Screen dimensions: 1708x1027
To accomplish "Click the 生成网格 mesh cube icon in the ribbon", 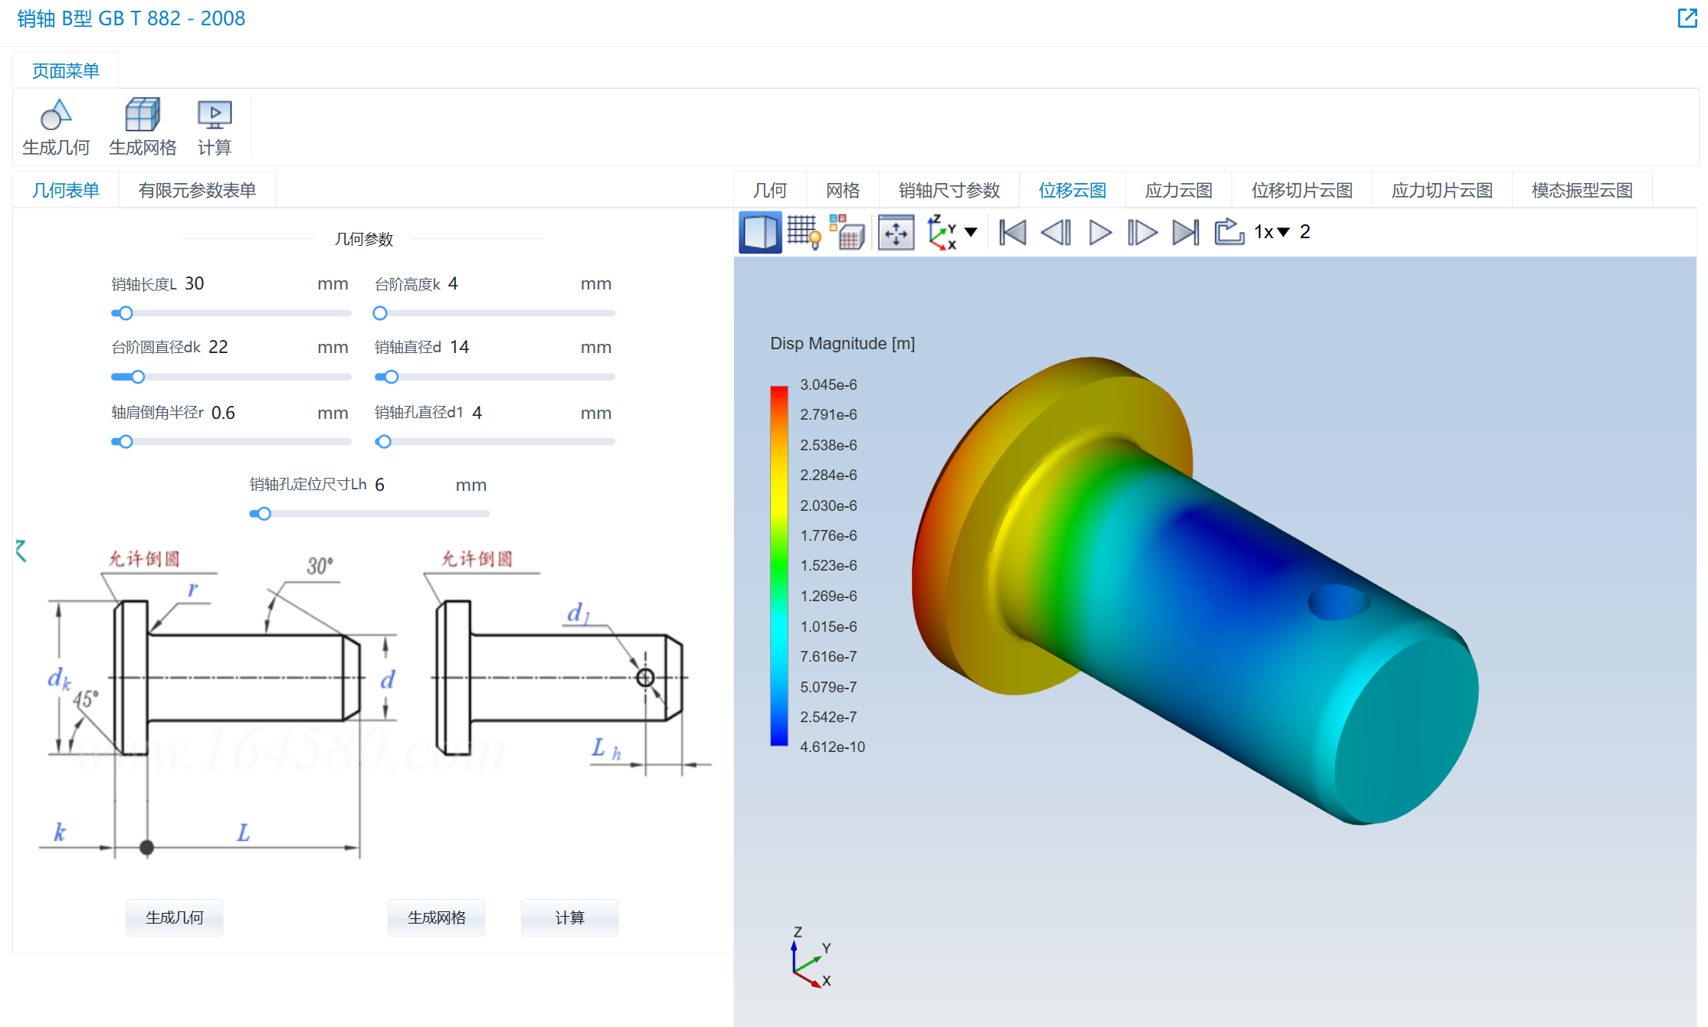I will (143, 115).
